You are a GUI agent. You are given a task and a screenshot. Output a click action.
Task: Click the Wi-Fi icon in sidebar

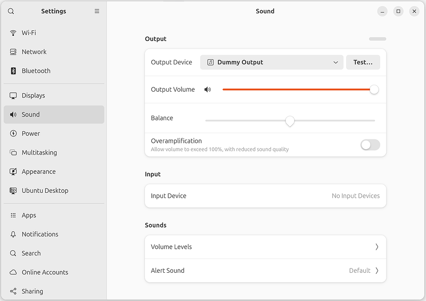pos(13,33)
